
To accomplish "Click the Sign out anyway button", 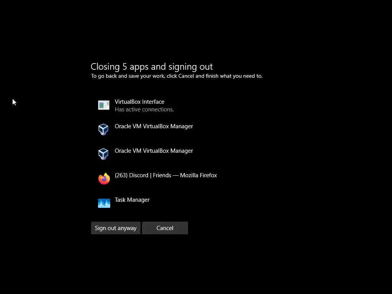I will (x=116, y=228).
